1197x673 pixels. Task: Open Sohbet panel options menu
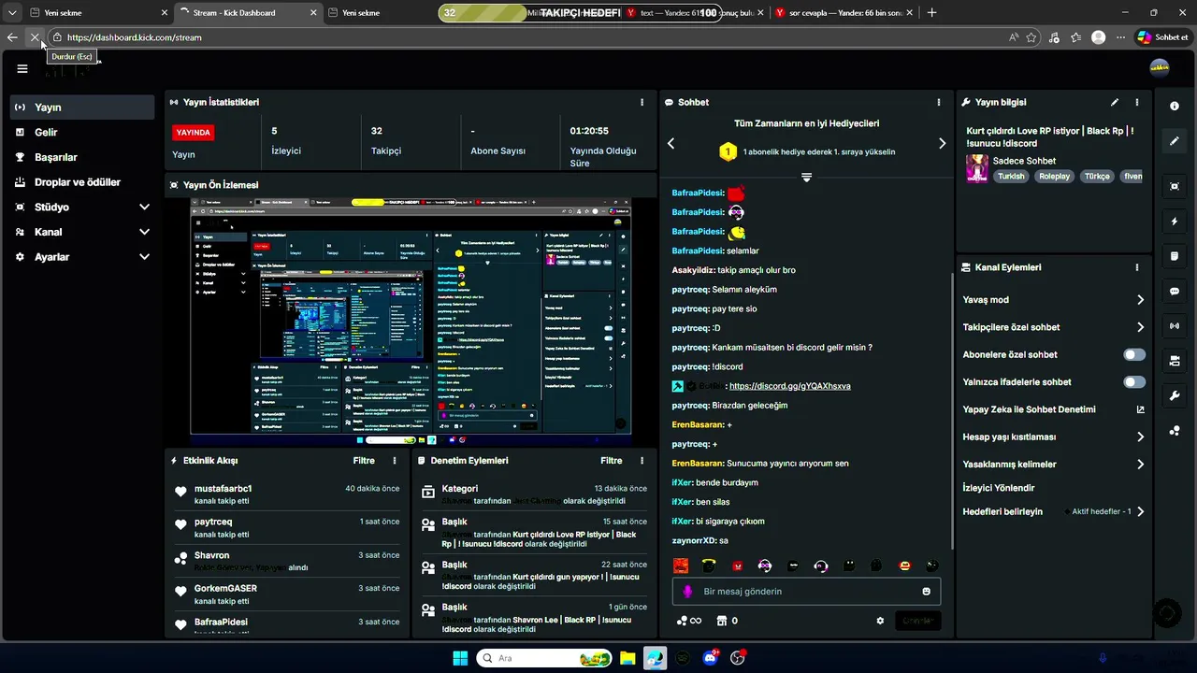(939, 102)
